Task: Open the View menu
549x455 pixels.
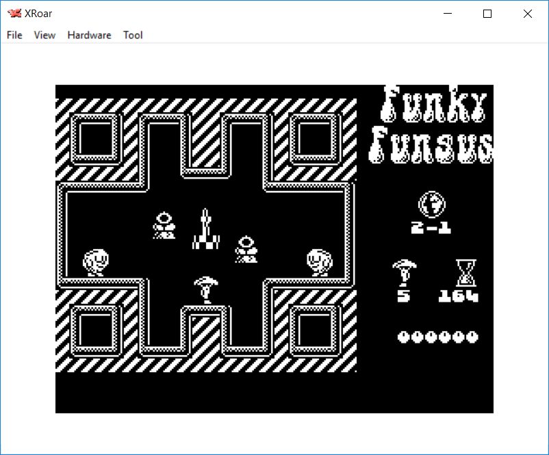Action: (44, 35)
